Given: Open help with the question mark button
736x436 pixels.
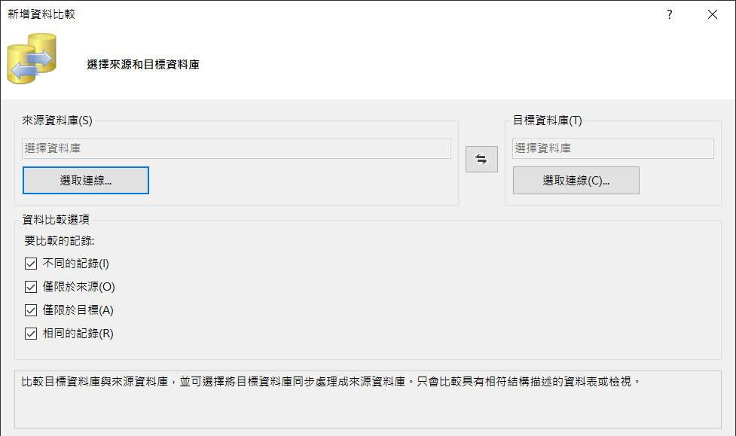Looking at the screenshot, I should (x=669, y=14).
